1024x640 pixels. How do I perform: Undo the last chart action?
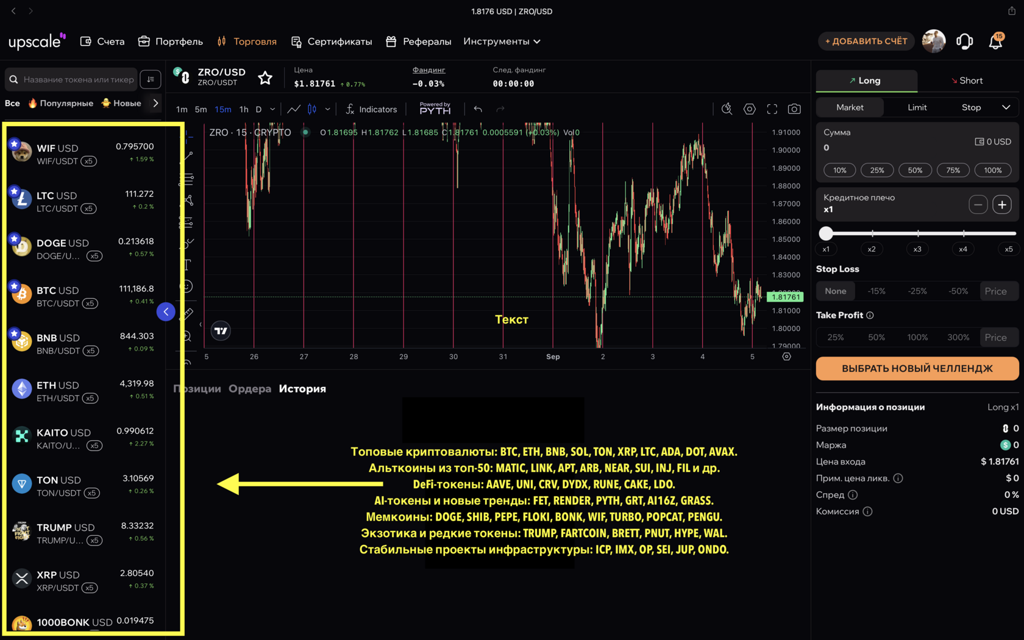point(478,109)
